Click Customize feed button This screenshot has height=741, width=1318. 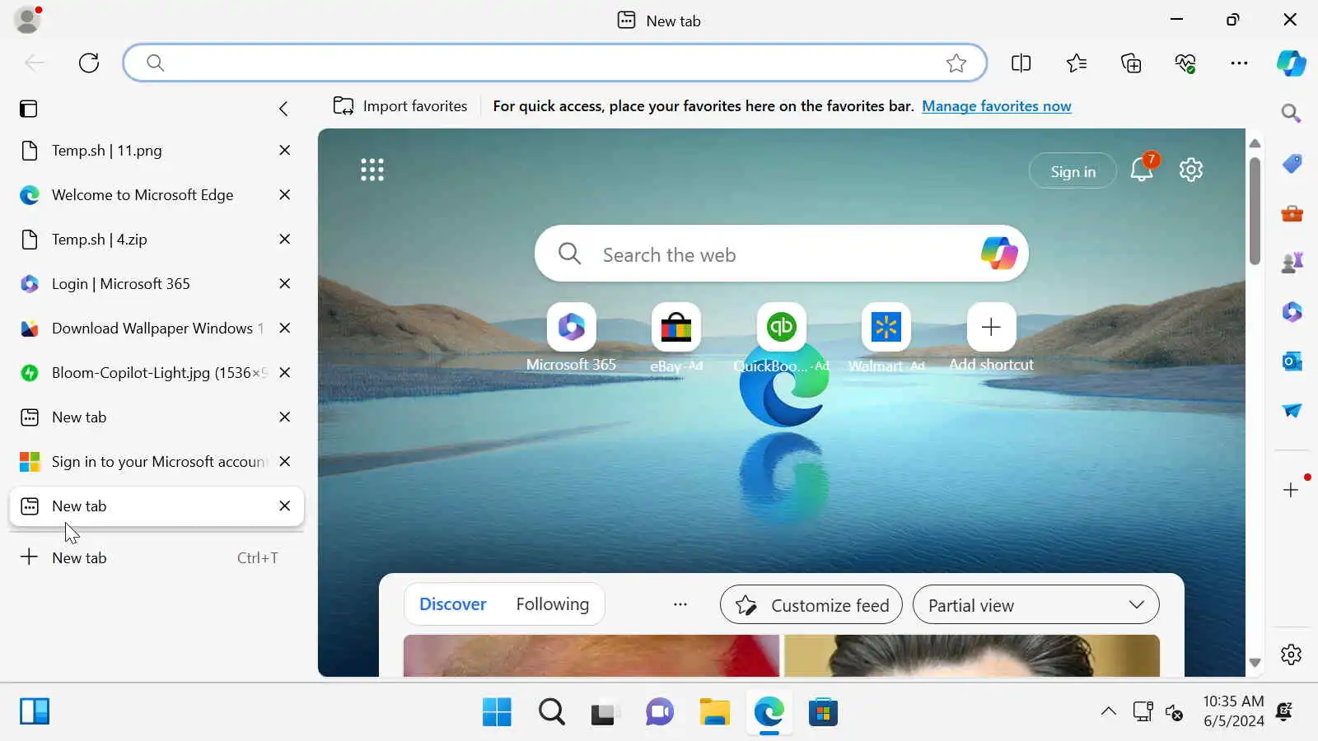click(x=811, y=605)
